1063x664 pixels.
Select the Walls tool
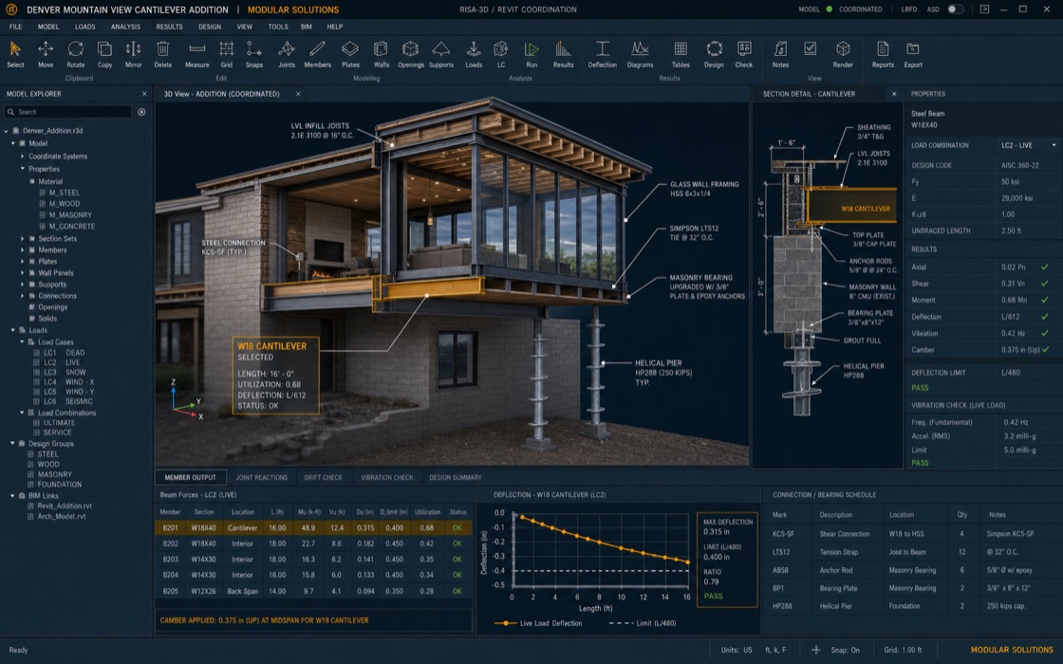tap(381, 54)
